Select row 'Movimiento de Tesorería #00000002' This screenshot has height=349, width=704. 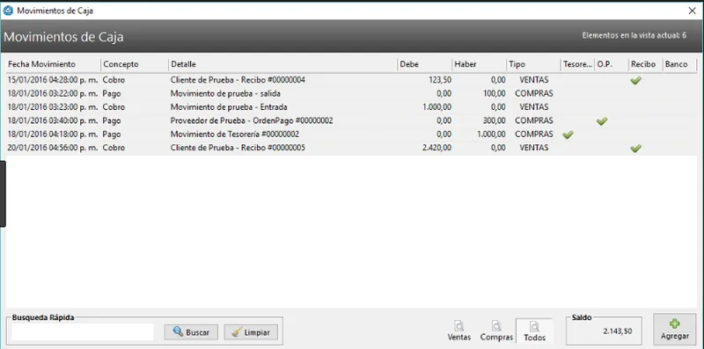351,135
